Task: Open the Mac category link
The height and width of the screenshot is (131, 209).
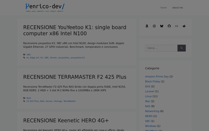Action: click(x=147, y=101)
